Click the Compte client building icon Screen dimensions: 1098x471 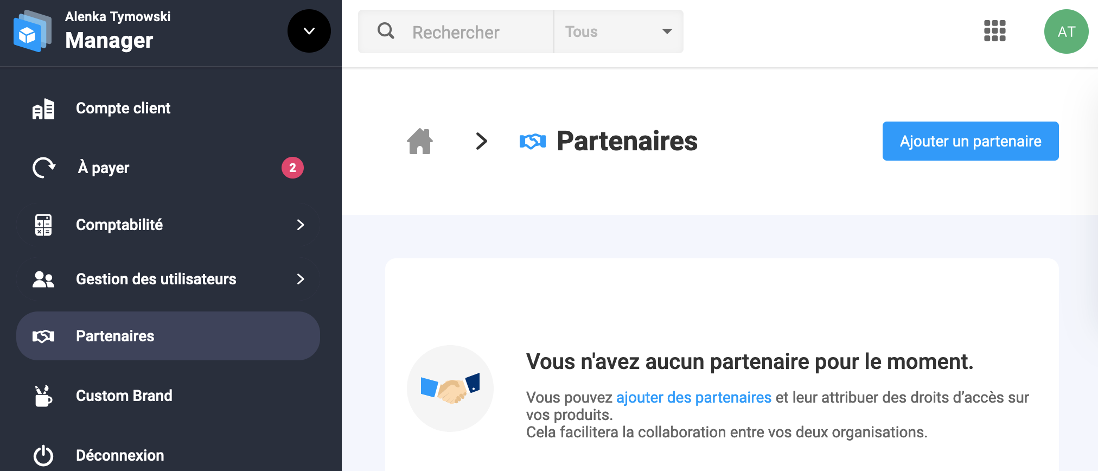(43, 109)
